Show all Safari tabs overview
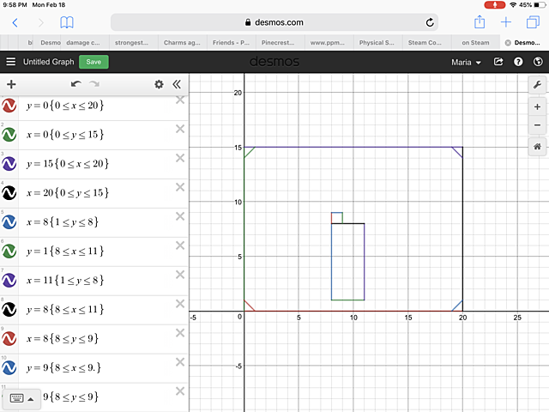This screenshot has width=549, height=412. [x=533, y=22]
